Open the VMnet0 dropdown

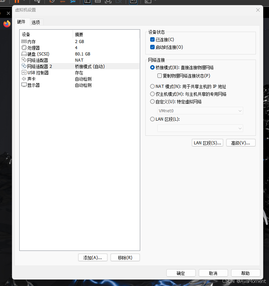coord(200,111)
